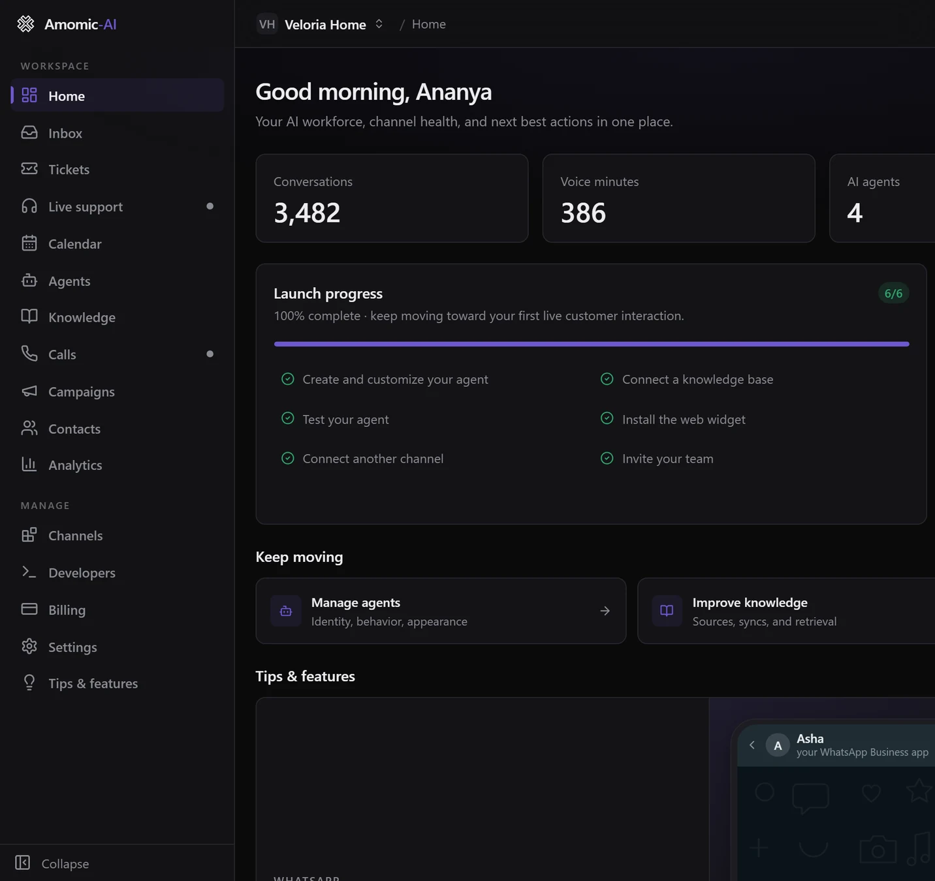Viewport: 935px width, 881px height.
Task: Open the Veloria Home workspace switcher
Action: pos(321,24)
